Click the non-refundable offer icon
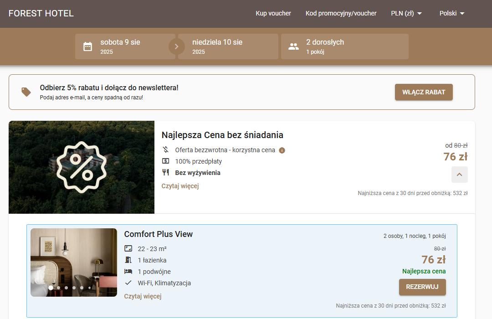Image resolution: width=492 pixels, height=319 pixels. click(x=166, y=149)
